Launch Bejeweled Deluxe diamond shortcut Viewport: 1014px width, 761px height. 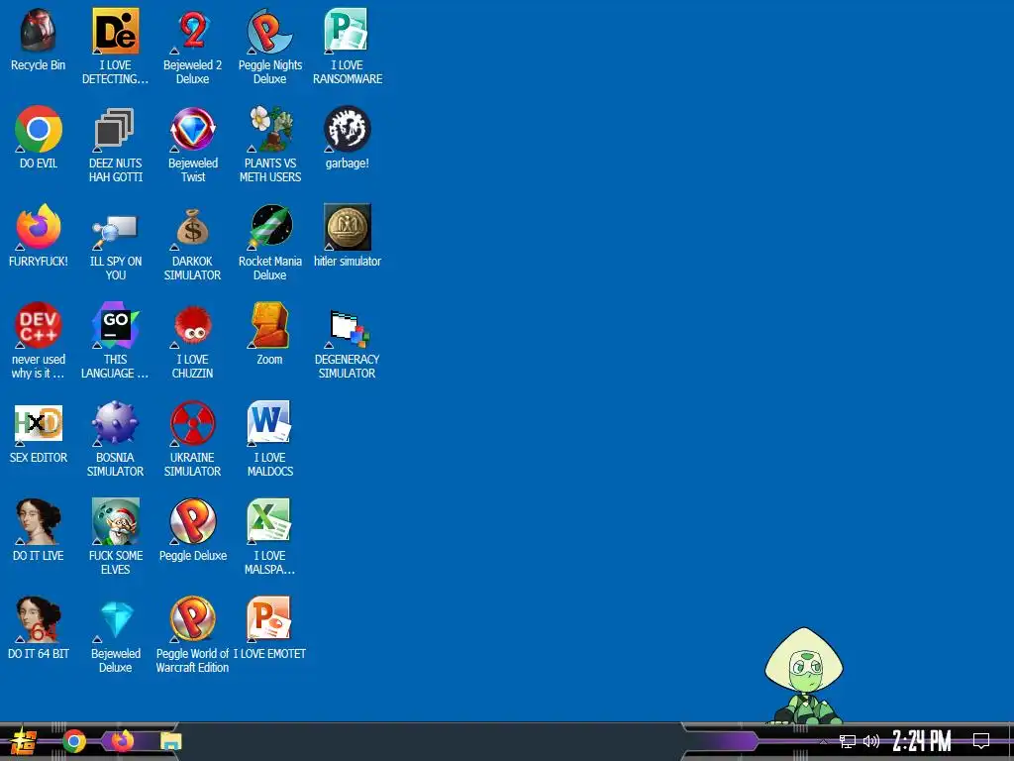(x=116, y=620)
